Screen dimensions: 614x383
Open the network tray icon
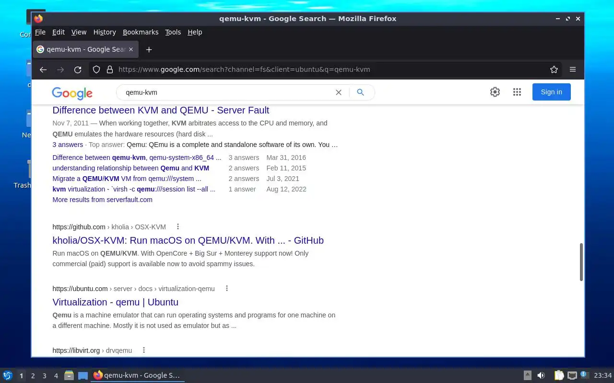pyautogui.click(x=572, y=375)
